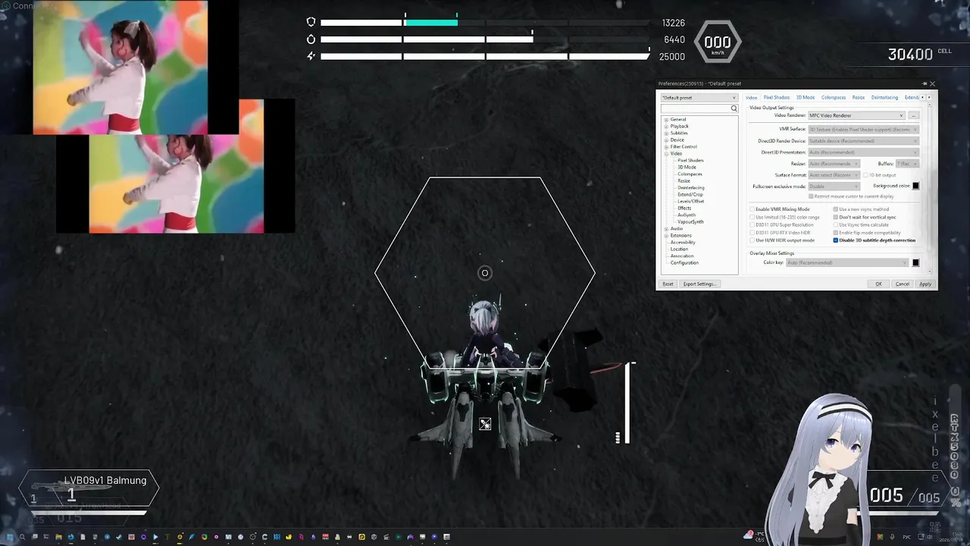Pick the Background color swatch
Image resolution: width=970 pixels, height=546 pixels.
[x=915, y=186]
